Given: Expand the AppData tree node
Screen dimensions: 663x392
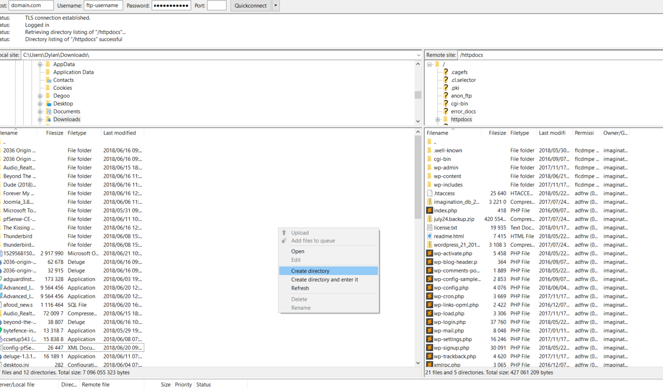Looking at the screenshot, I should (40, 64).
